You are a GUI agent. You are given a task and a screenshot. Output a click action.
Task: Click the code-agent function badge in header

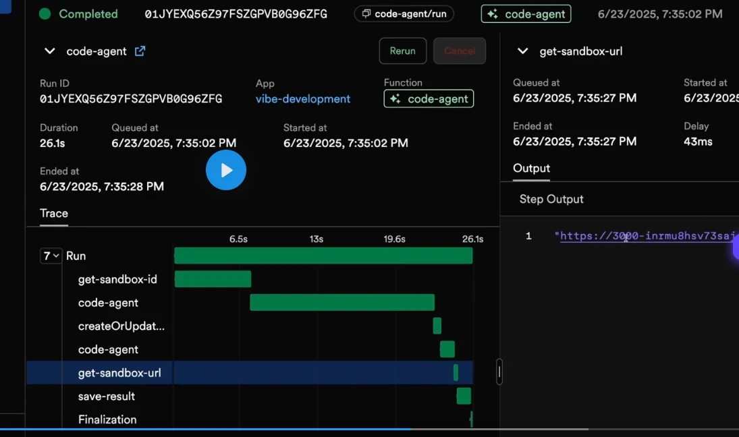tap(526, 13)
